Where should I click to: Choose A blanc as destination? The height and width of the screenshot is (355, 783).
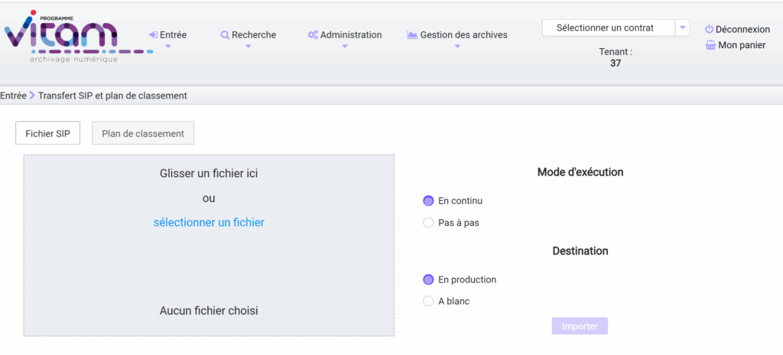point(428,301)
